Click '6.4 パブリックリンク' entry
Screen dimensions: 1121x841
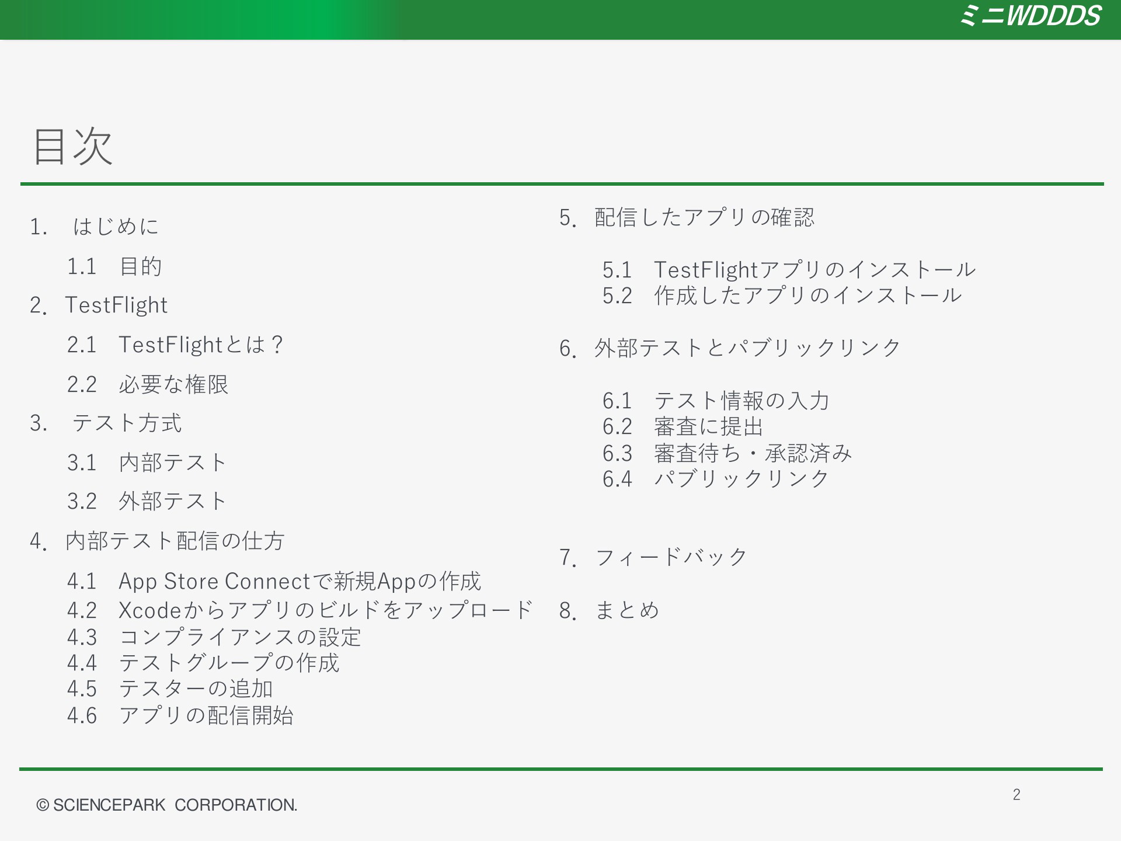[716, 479]
